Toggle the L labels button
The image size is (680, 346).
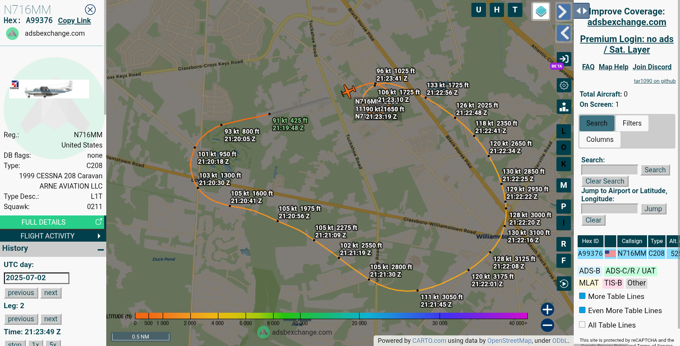tap(563, 131)
